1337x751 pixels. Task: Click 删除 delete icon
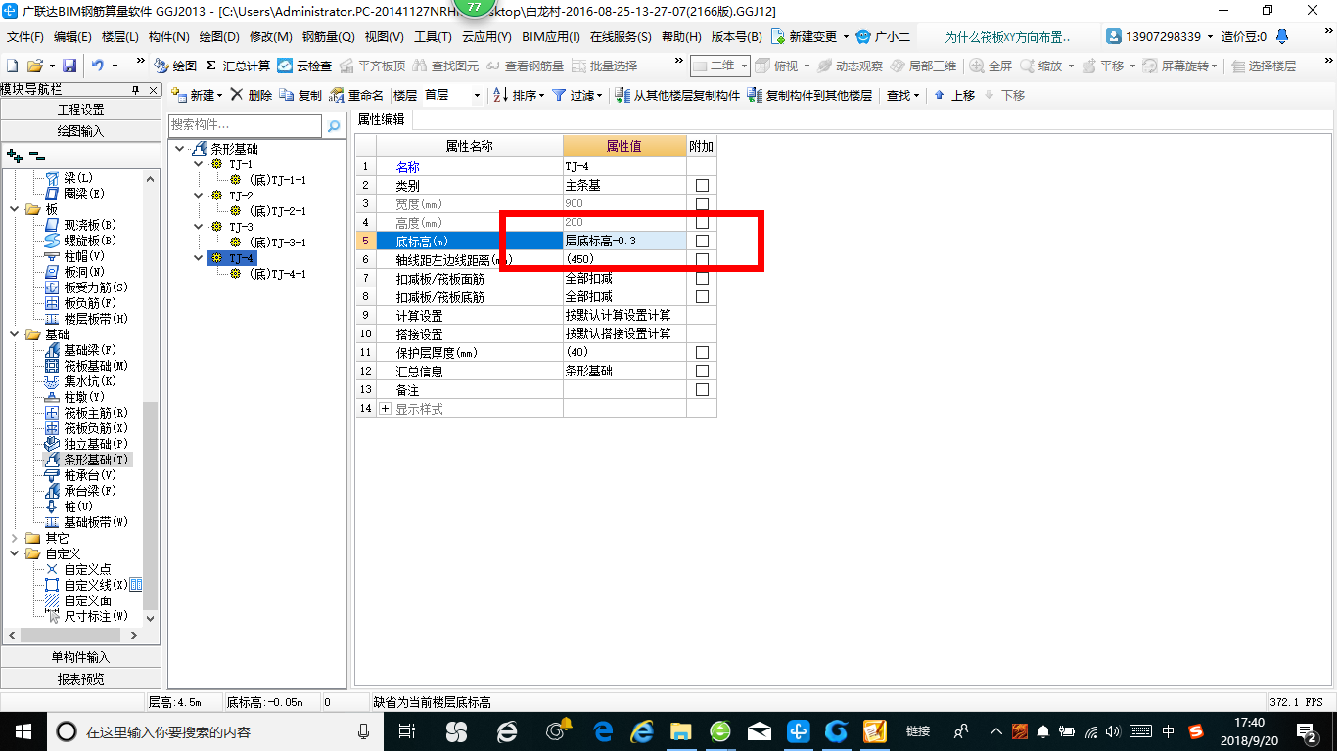(252, 95)
